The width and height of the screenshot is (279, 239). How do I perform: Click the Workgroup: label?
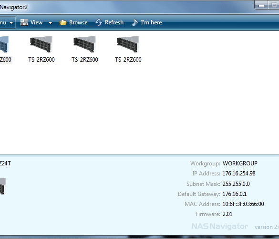click(205, 163)
